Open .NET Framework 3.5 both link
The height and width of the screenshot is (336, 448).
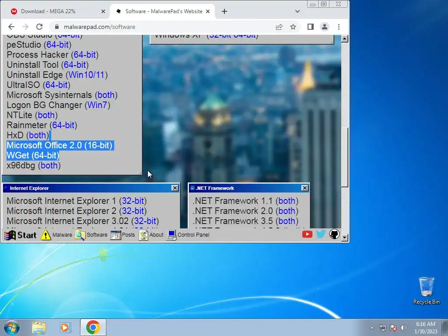click(287, 221)
